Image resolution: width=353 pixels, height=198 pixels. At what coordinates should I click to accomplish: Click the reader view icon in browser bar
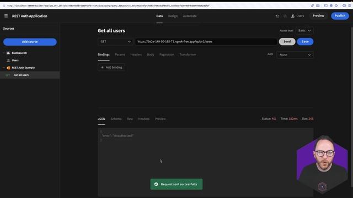[318, 5]
